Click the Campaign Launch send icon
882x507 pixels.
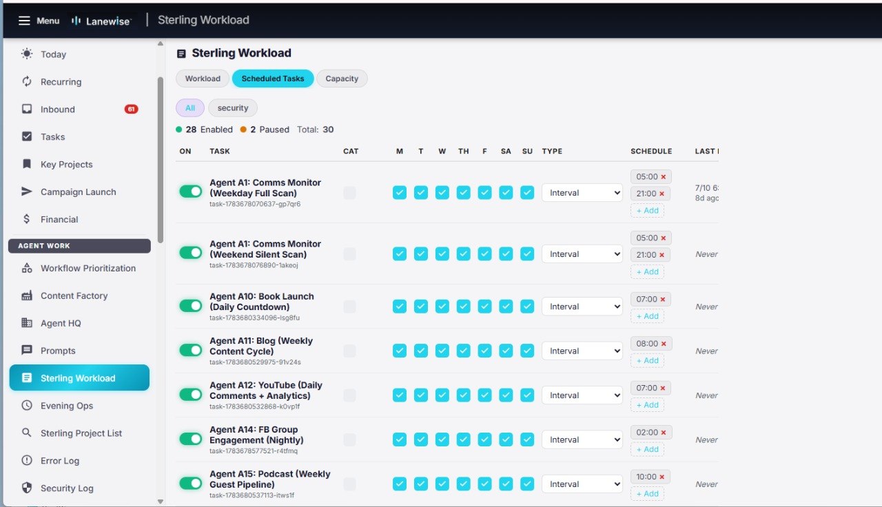[27, 192]
